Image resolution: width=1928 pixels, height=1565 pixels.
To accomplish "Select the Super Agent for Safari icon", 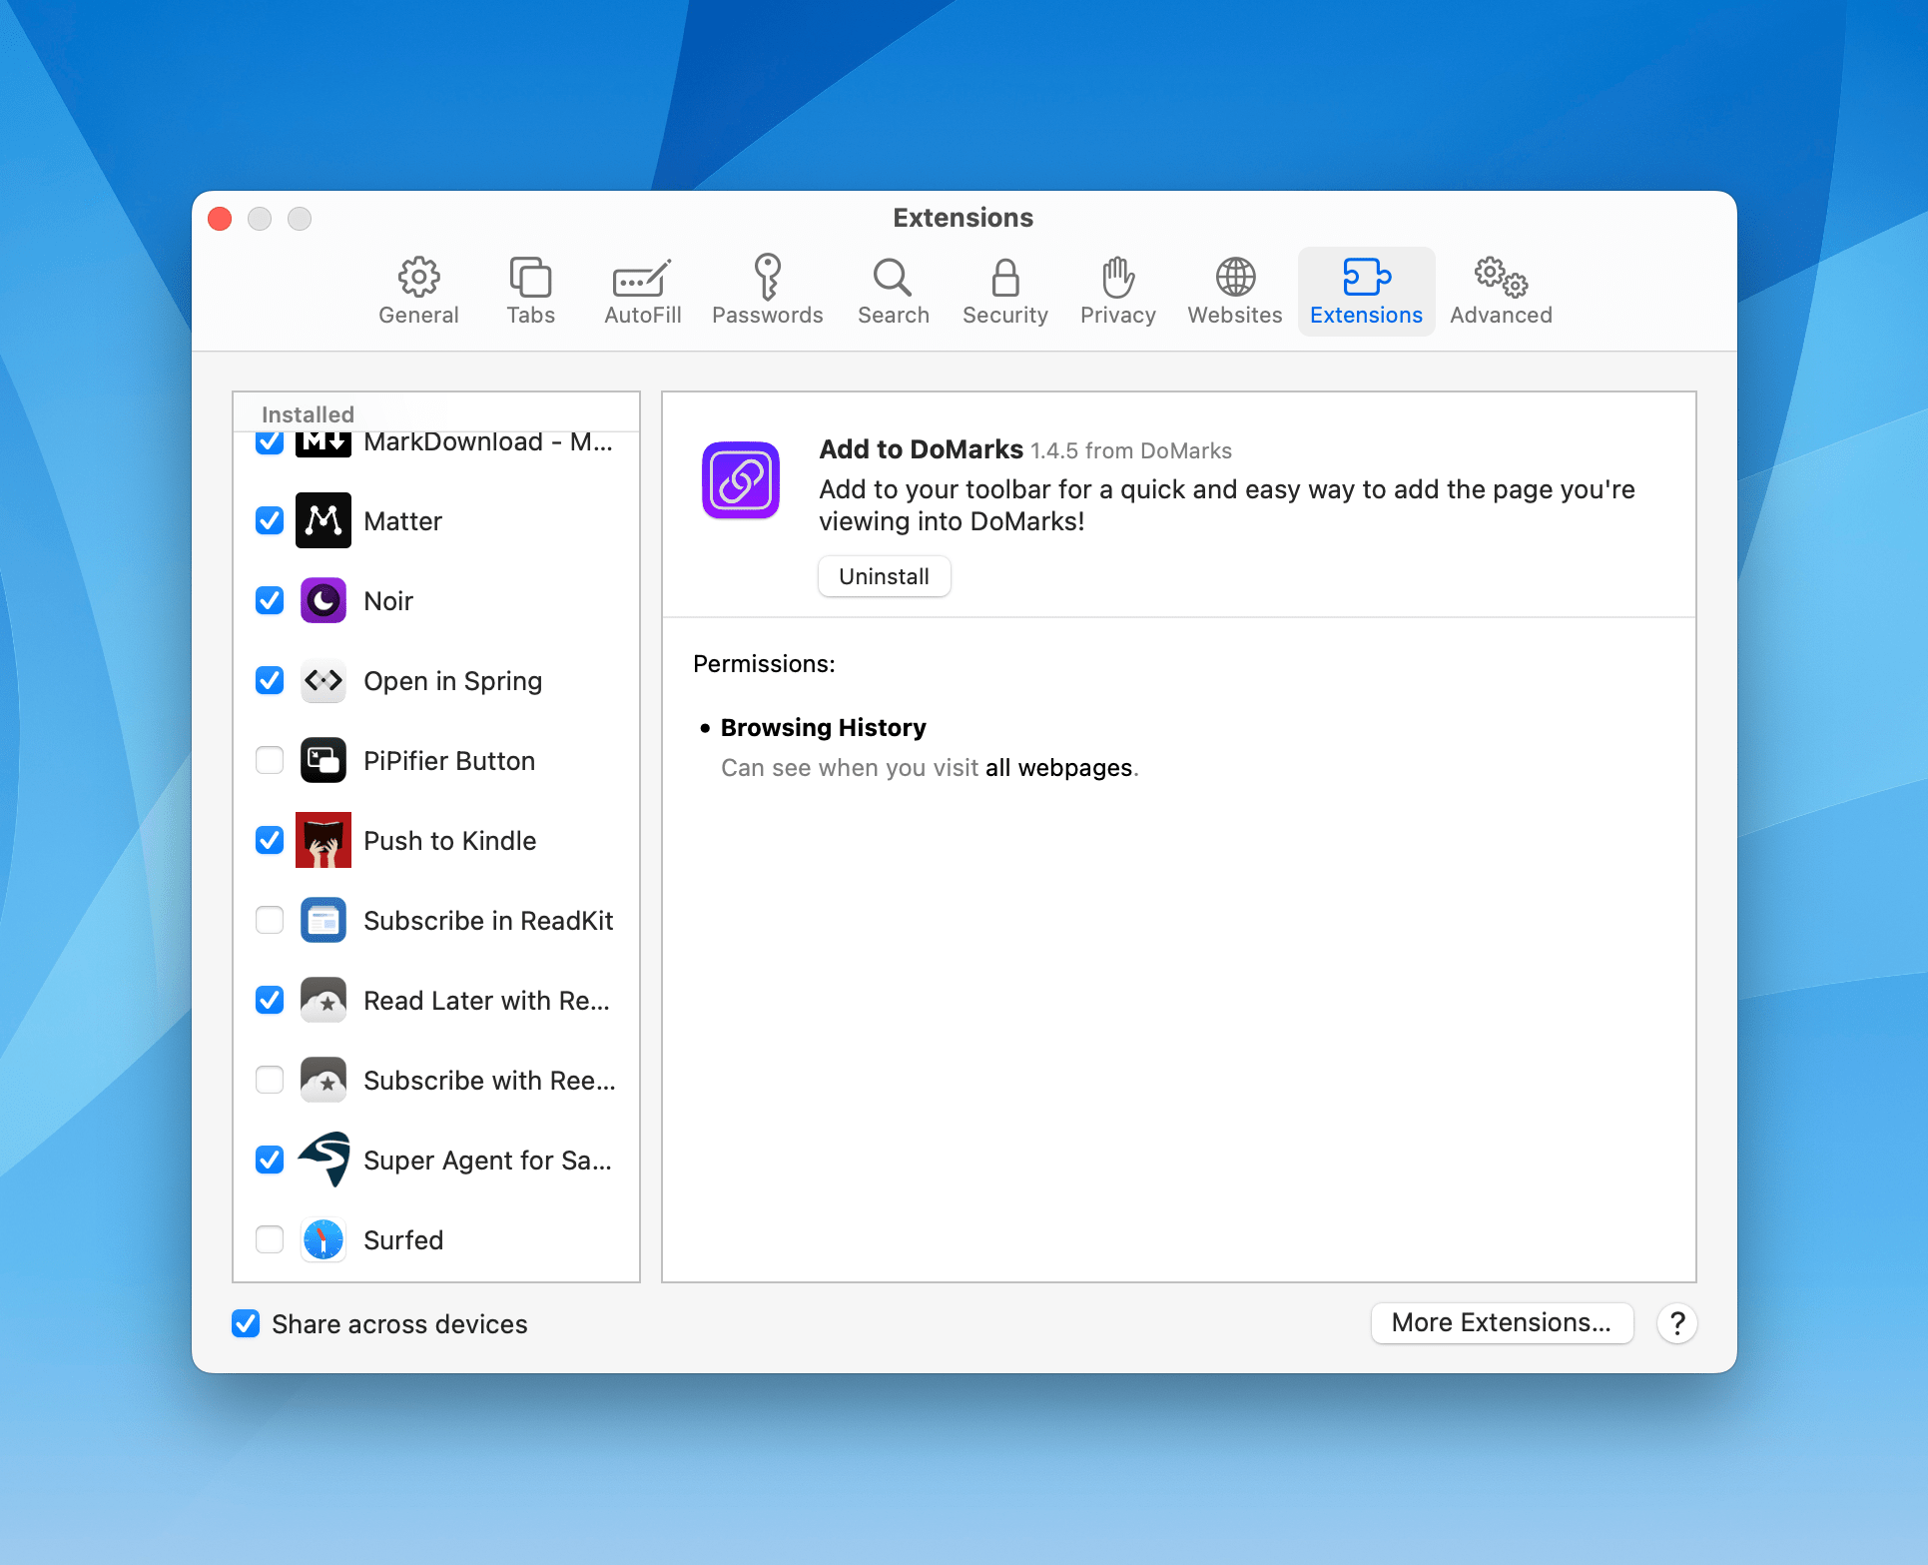I will (323, 1160).
